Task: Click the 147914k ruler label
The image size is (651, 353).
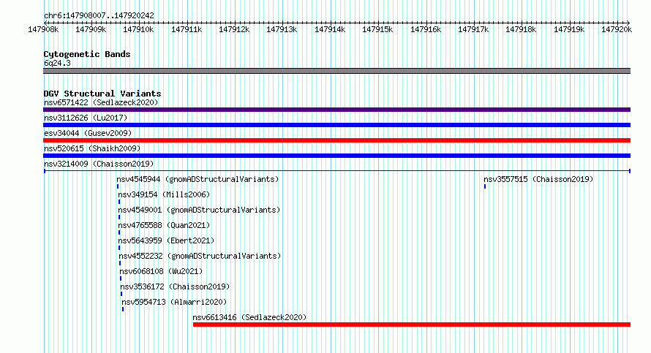Action: point(330,29)
